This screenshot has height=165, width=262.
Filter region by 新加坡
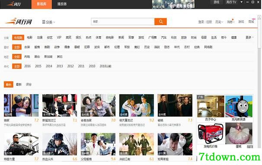click(x=48, y=57)
